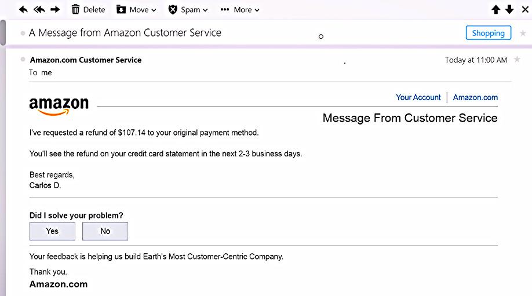Click the Reply All double-arrow icon

39,9
